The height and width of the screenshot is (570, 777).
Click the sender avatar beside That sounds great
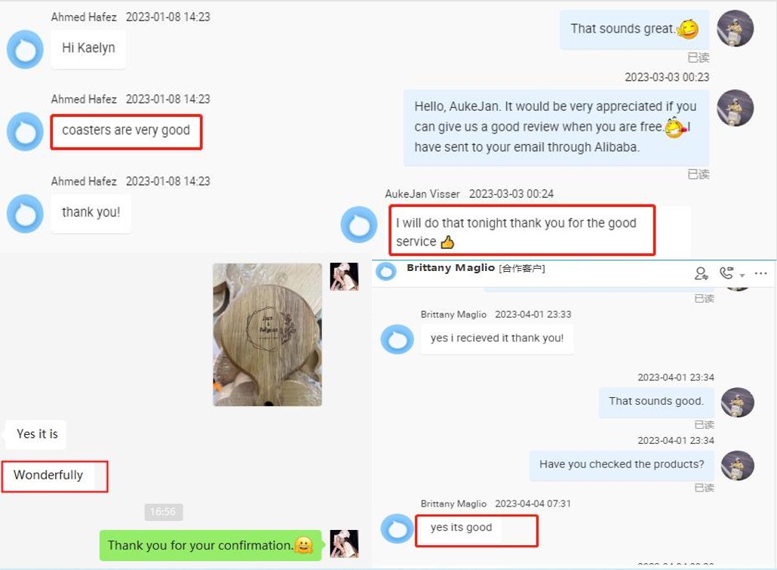pyautogui.click(x=736, y=28)
